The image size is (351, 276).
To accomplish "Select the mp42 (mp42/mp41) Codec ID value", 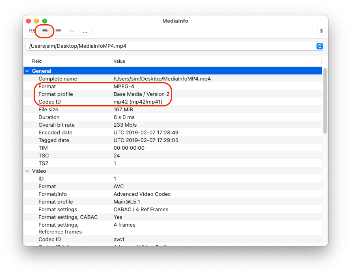I will tap(138, 102).
